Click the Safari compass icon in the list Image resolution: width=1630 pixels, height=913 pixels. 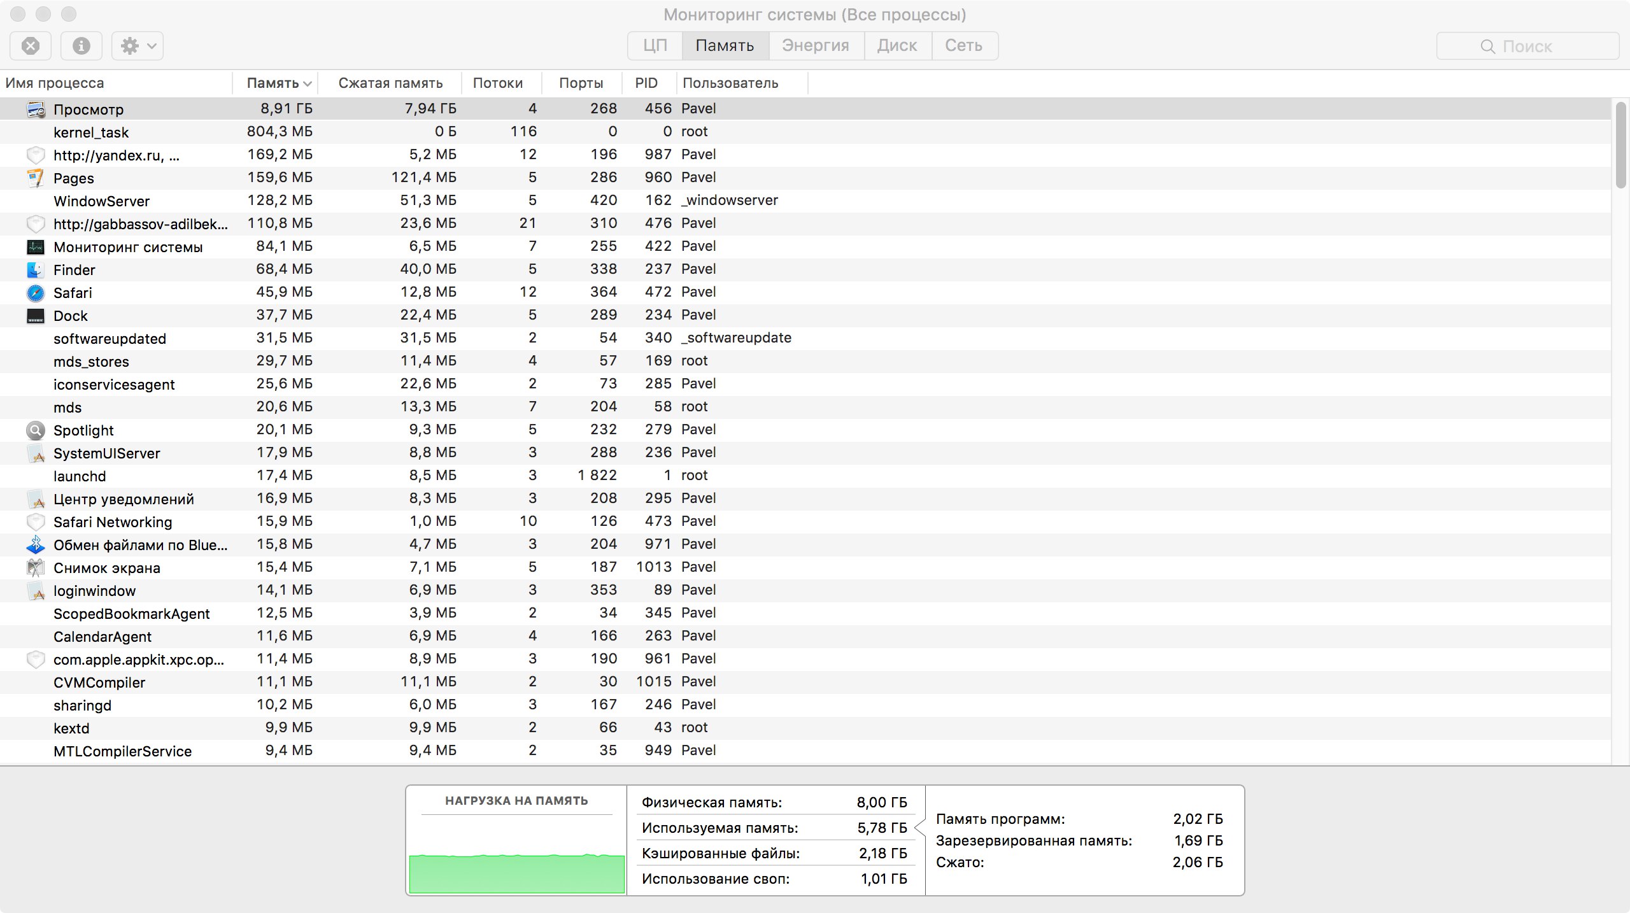(x=36, y=293)
